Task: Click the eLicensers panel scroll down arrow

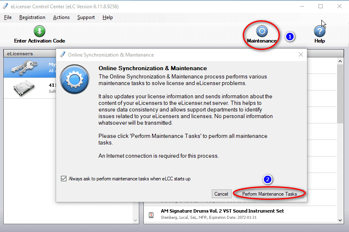Action: click(x=135, y=220)
